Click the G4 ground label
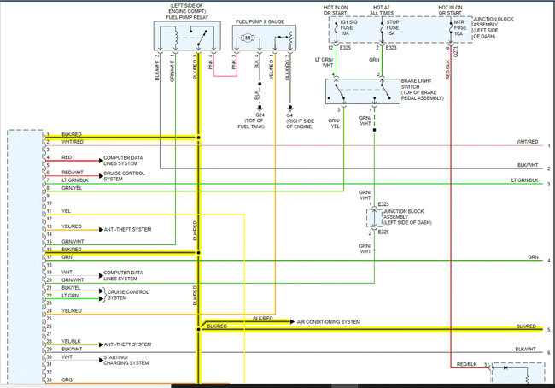Image resolution: width=555 pixels, height=388 pixels. (x=289, y=115)
